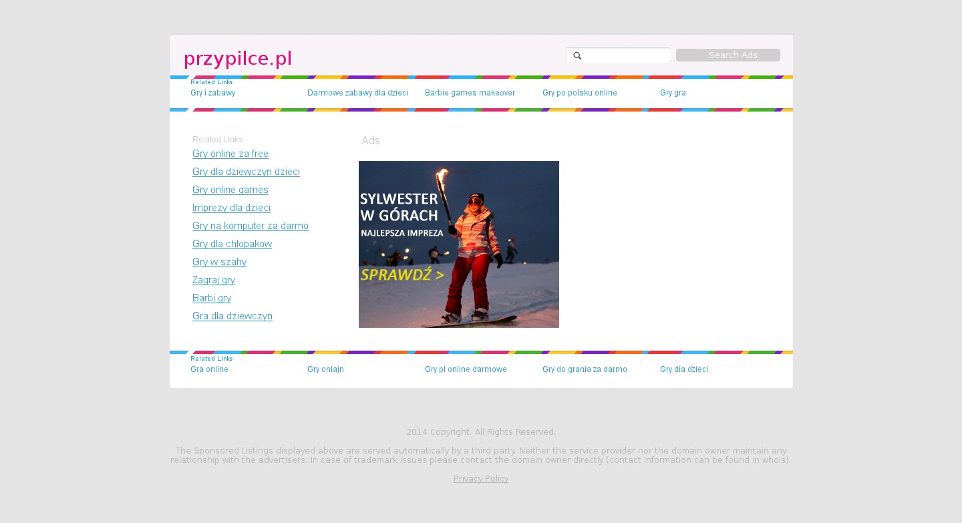Image resolution: width=962 pixels, height=523 pixels.
Task: Open 'Zagraj gry' link
Action: click(214, 280)
